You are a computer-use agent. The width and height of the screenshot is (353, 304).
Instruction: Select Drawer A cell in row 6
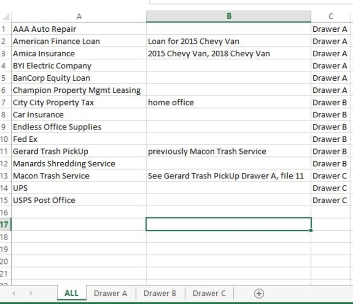(x=330, y=90)
